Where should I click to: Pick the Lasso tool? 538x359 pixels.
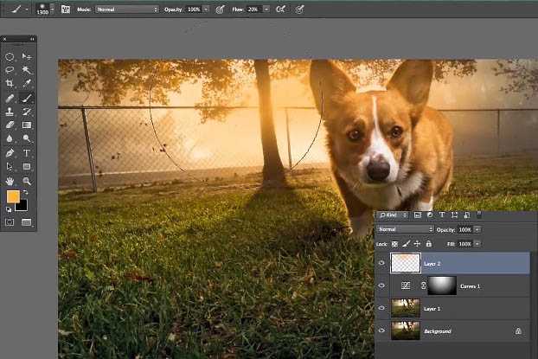coord(10,70)
